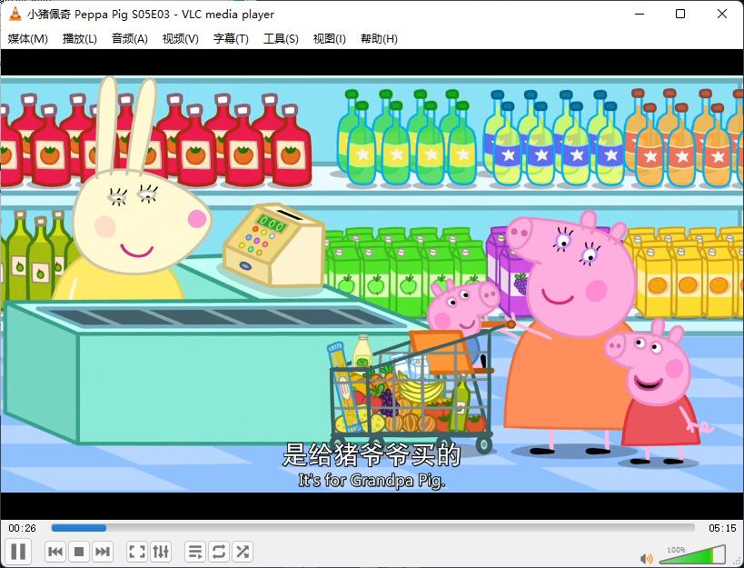744x568 pixels.
Task: Toggle fullscreen video mode
Action: tap(136, 552)
